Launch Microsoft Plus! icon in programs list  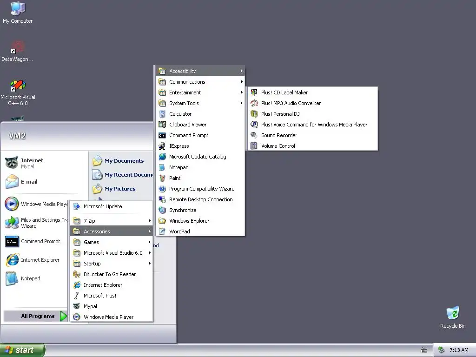click(x=77, y=295)
